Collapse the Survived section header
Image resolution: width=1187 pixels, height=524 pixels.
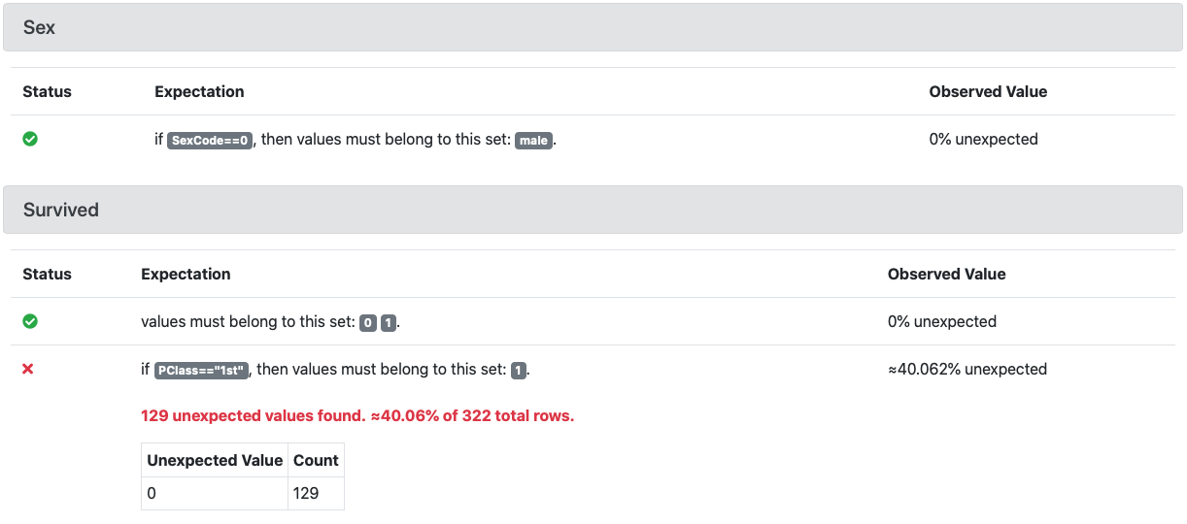593,210
